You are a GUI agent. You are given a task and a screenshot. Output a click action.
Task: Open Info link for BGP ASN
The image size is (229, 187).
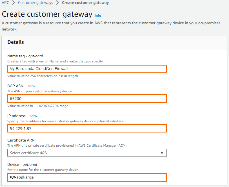point(31,86)
